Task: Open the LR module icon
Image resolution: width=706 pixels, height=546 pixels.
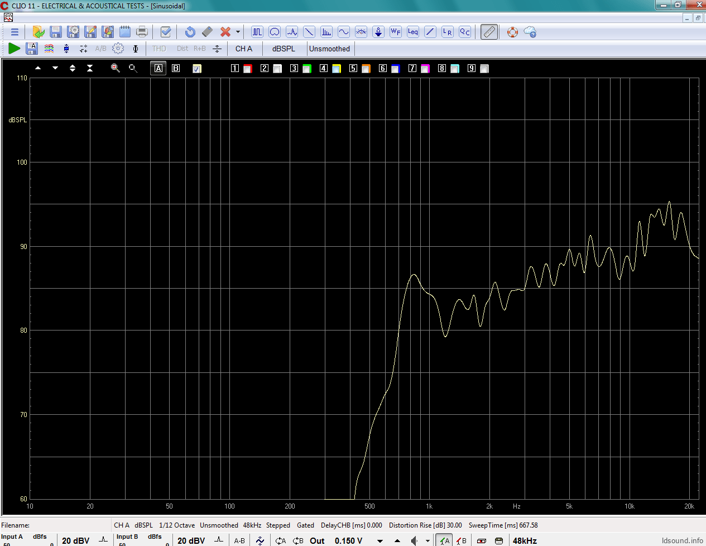Action: 448,32
